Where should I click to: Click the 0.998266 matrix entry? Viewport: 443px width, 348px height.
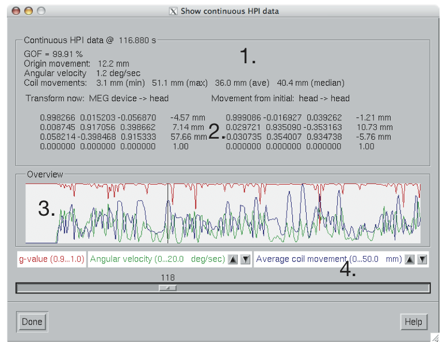tap(58, 118)
